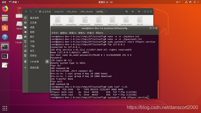Open terminal 文件(F) menu
Viewport: 201px width, 113px height.
tap(55, 33)
